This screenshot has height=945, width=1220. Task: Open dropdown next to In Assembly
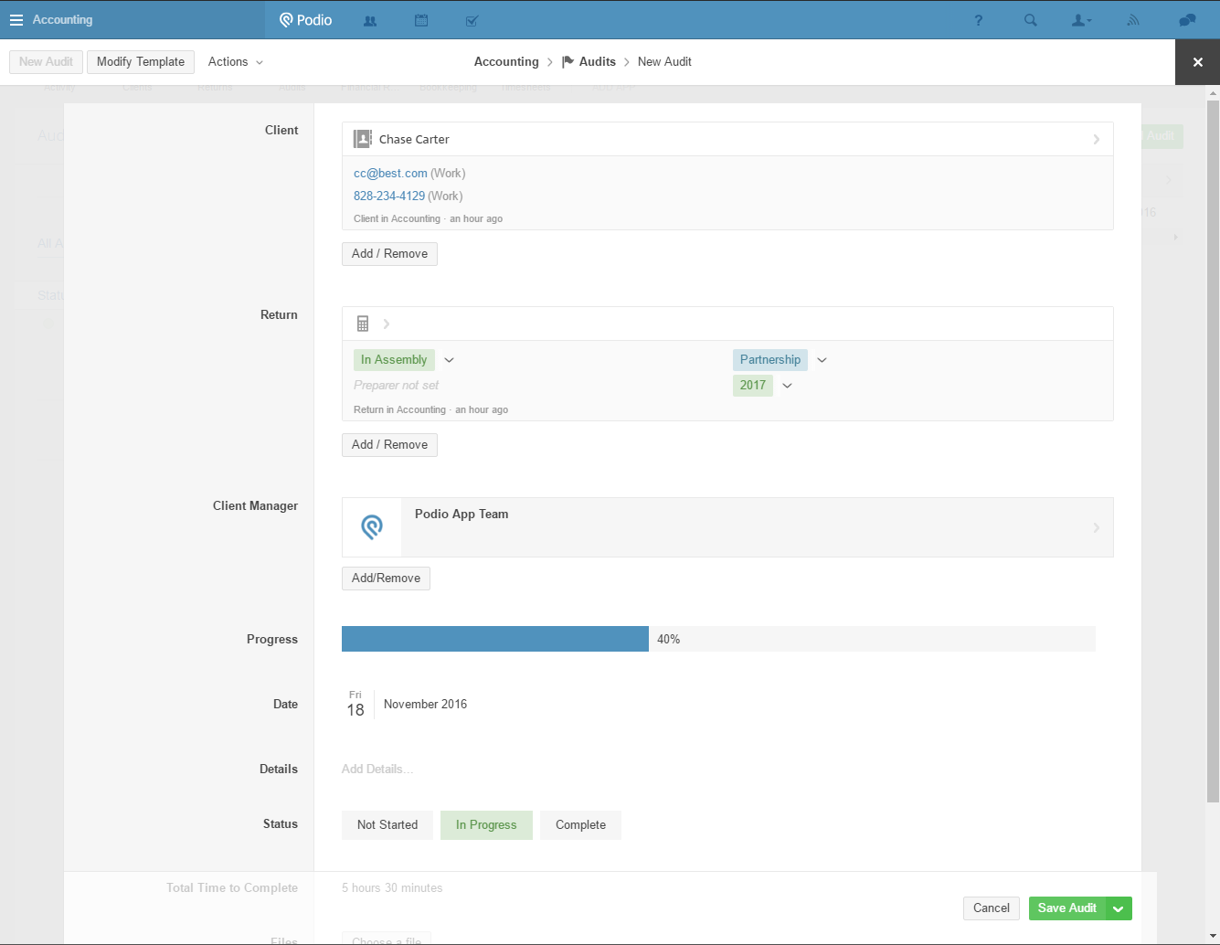[x=449, y=360]
